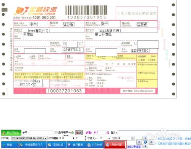Click the 打印偏移 X offset field
Screen dimensions: 191x149
point(66,138)
